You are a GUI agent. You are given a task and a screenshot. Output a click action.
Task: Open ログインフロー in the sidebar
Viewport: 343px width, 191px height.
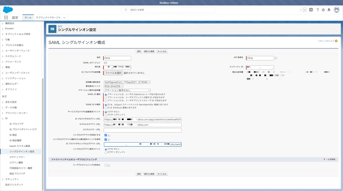17,157
